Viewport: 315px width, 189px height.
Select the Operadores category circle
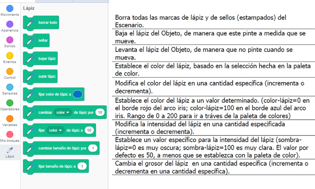pyautogui.click(x=10, y=103)
